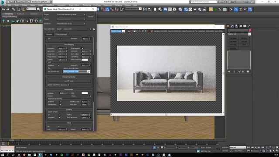This screenshot has width=279, height=157.
Task: Toggle the Glare on checkbox
Action: pos(59,126)
